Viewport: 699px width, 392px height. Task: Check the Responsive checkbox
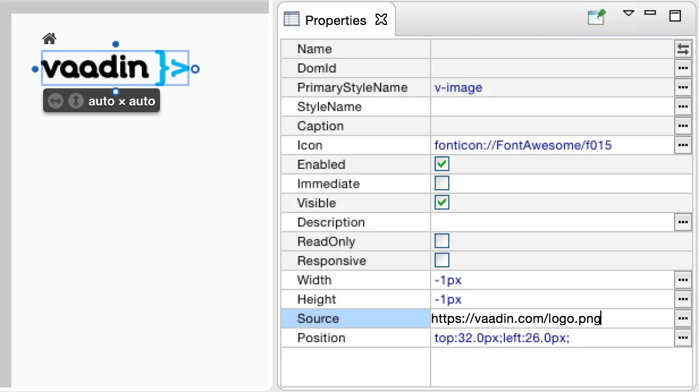pos(441,260)
